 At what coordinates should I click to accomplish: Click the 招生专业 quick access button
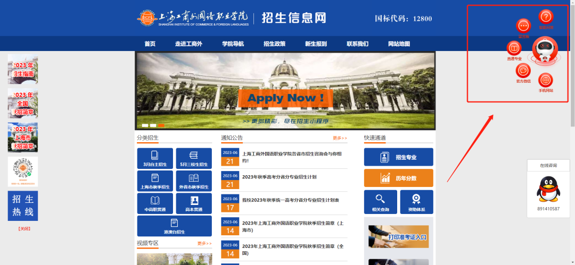coord(399,157)
